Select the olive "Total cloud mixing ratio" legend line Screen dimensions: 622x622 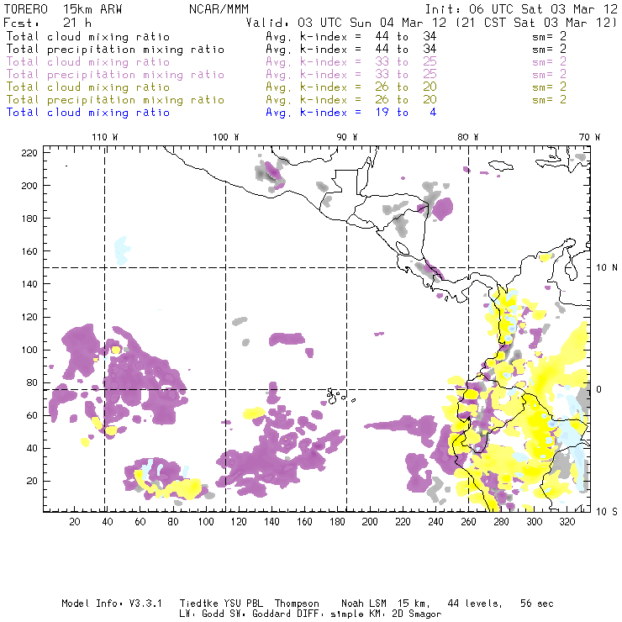88,87
